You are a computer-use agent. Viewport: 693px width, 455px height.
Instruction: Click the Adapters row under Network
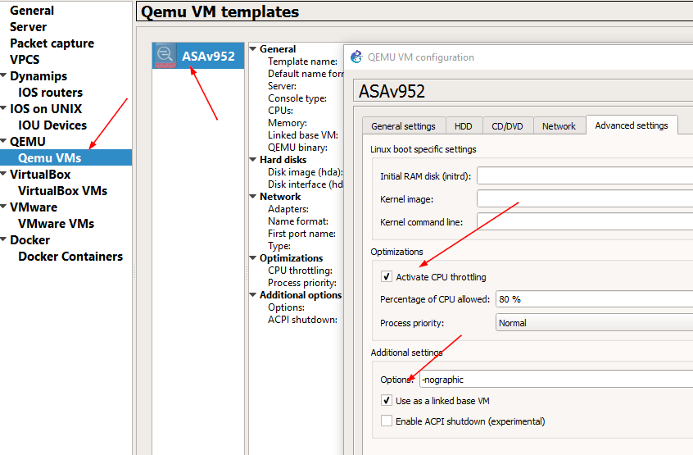tap(288, 209)
